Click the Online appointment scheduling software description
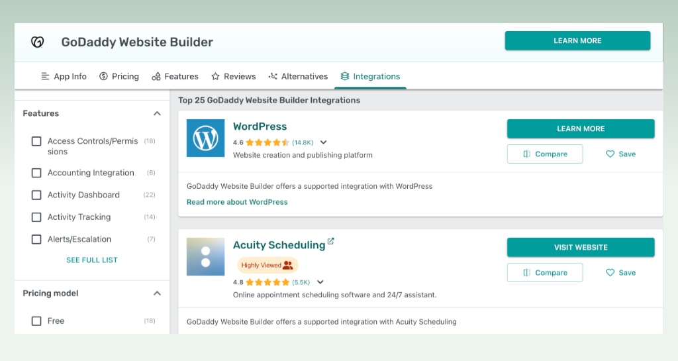 334,295
